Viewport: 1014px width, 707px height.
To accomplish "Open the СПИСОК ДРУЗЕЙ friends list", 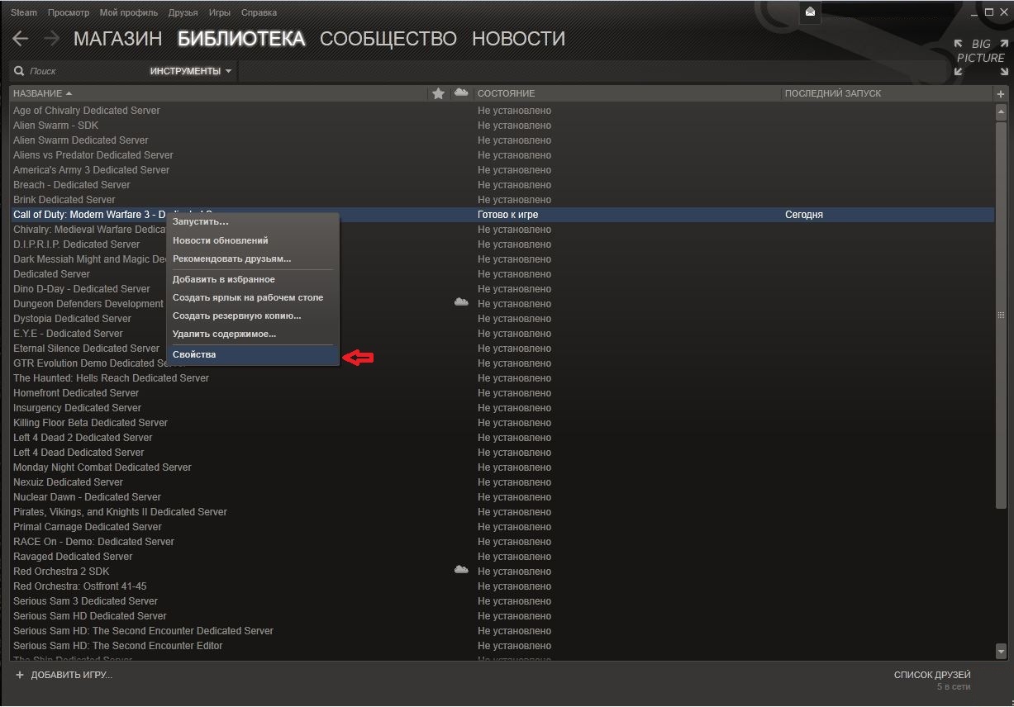I will click(932, 675).
